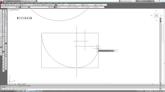Click the Open file icon in Standard toolbar

(x=4, y=5)
